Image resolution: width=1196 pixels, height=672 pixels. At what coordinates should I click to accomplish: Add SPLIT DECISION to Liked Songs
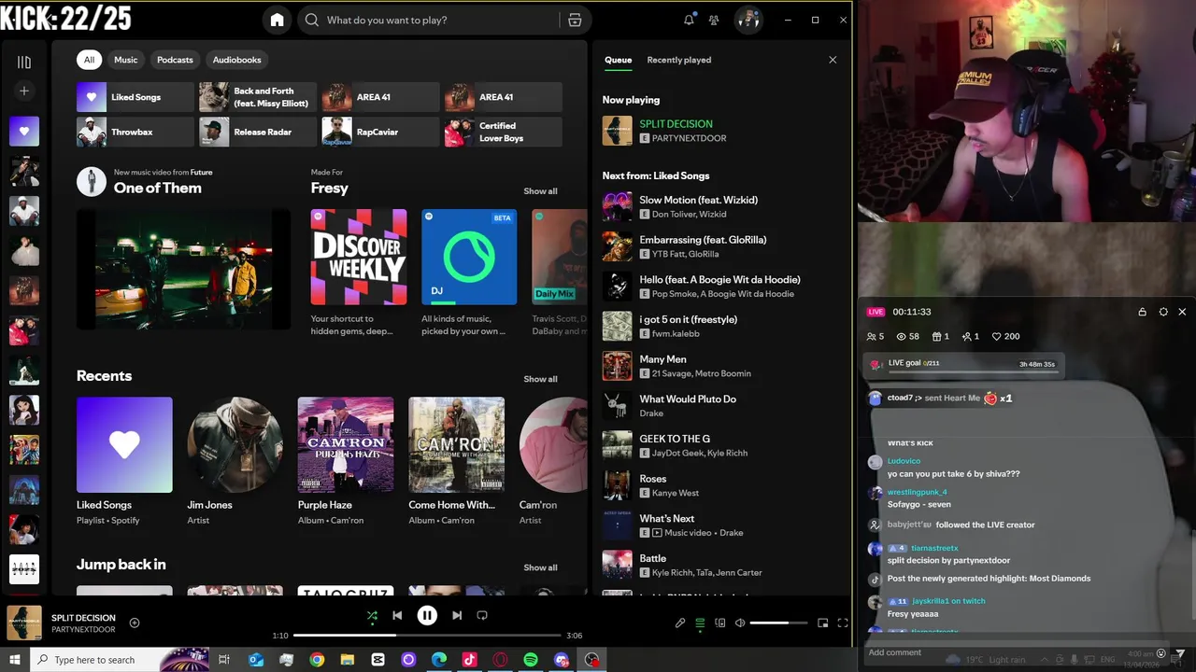[x=135, y=623]
